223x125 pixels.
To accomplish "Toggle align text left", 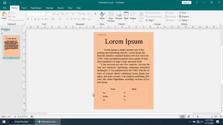I will [x=68, y=19].
